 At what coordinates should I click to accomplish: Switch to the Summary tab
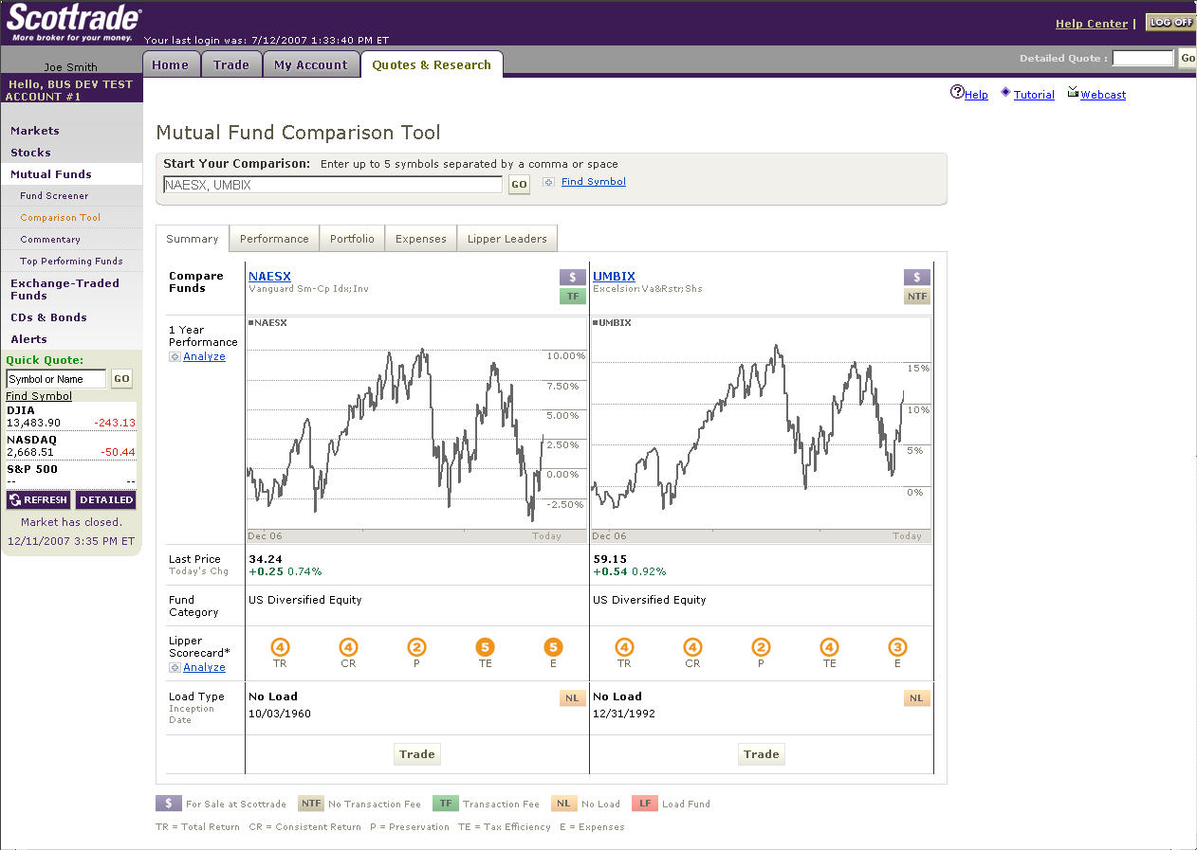pos(193,239)
